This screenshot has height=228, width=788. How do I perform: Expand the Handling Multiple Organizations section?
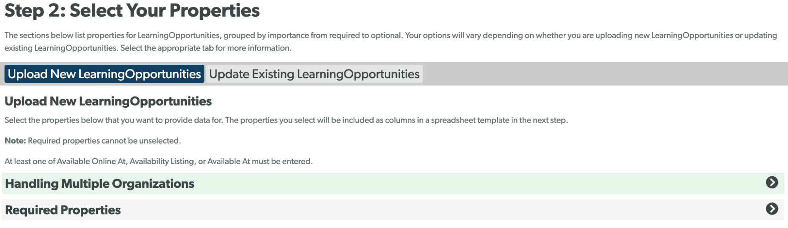tap(100, 183)
